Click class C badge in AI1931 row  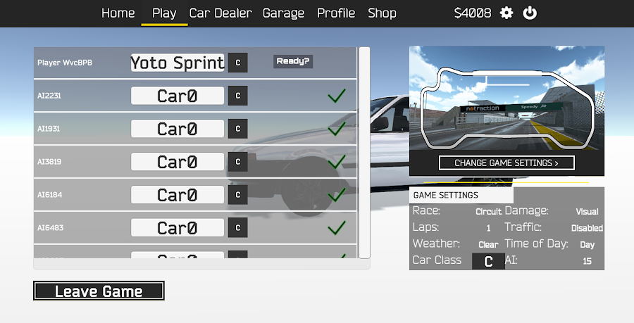[x=237, y=129]
